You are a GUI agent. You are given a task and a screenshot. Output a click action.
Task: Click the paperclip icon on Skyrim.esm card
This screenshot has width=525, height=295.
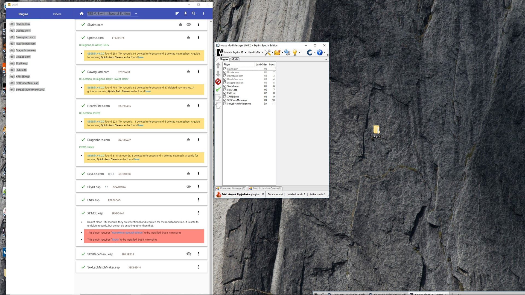[x=189, y=25]
